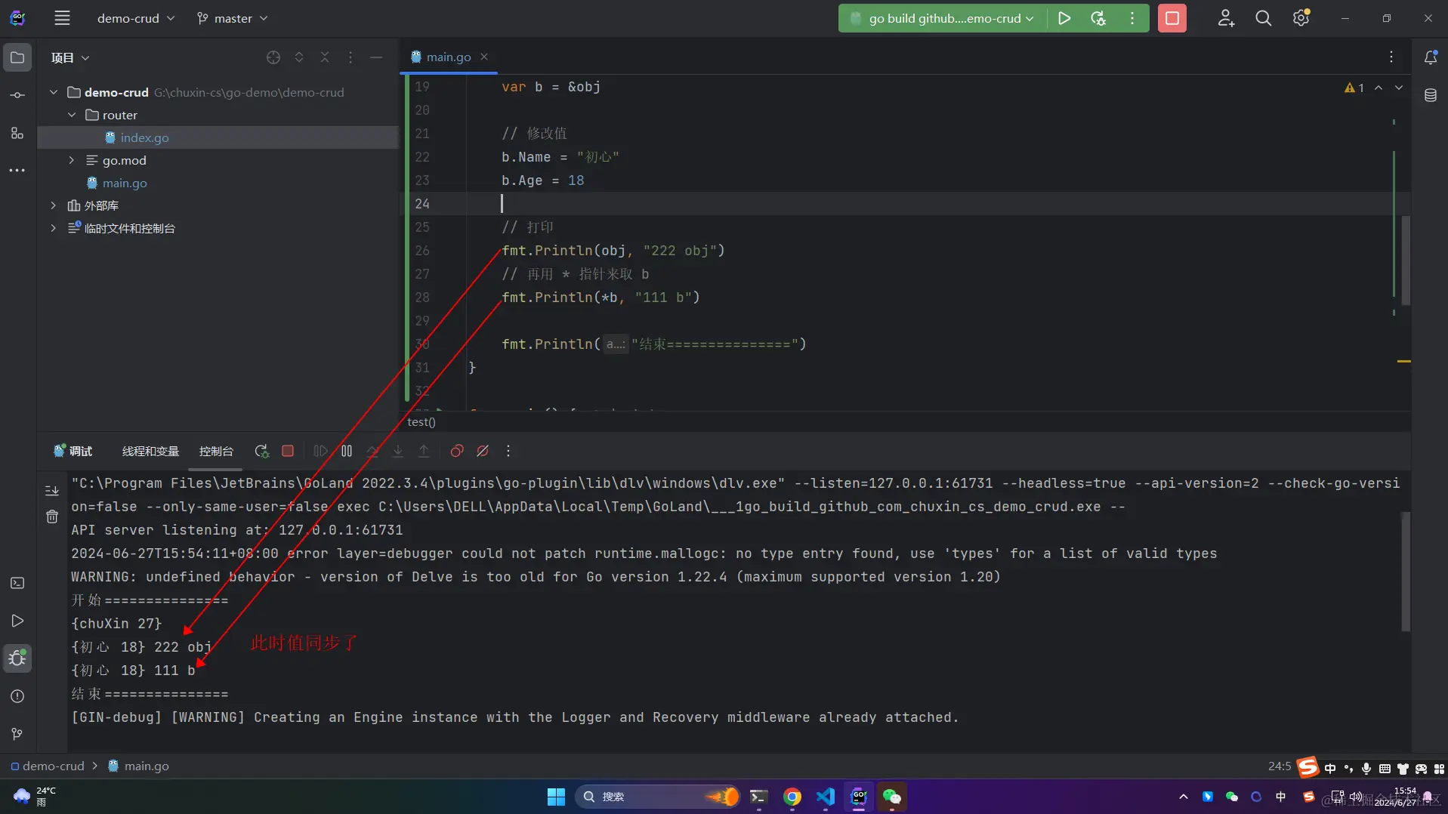View breakpoints icon in debug toolbar
Viewport: 1448px width, 814px height.
[x=457, y=451]
